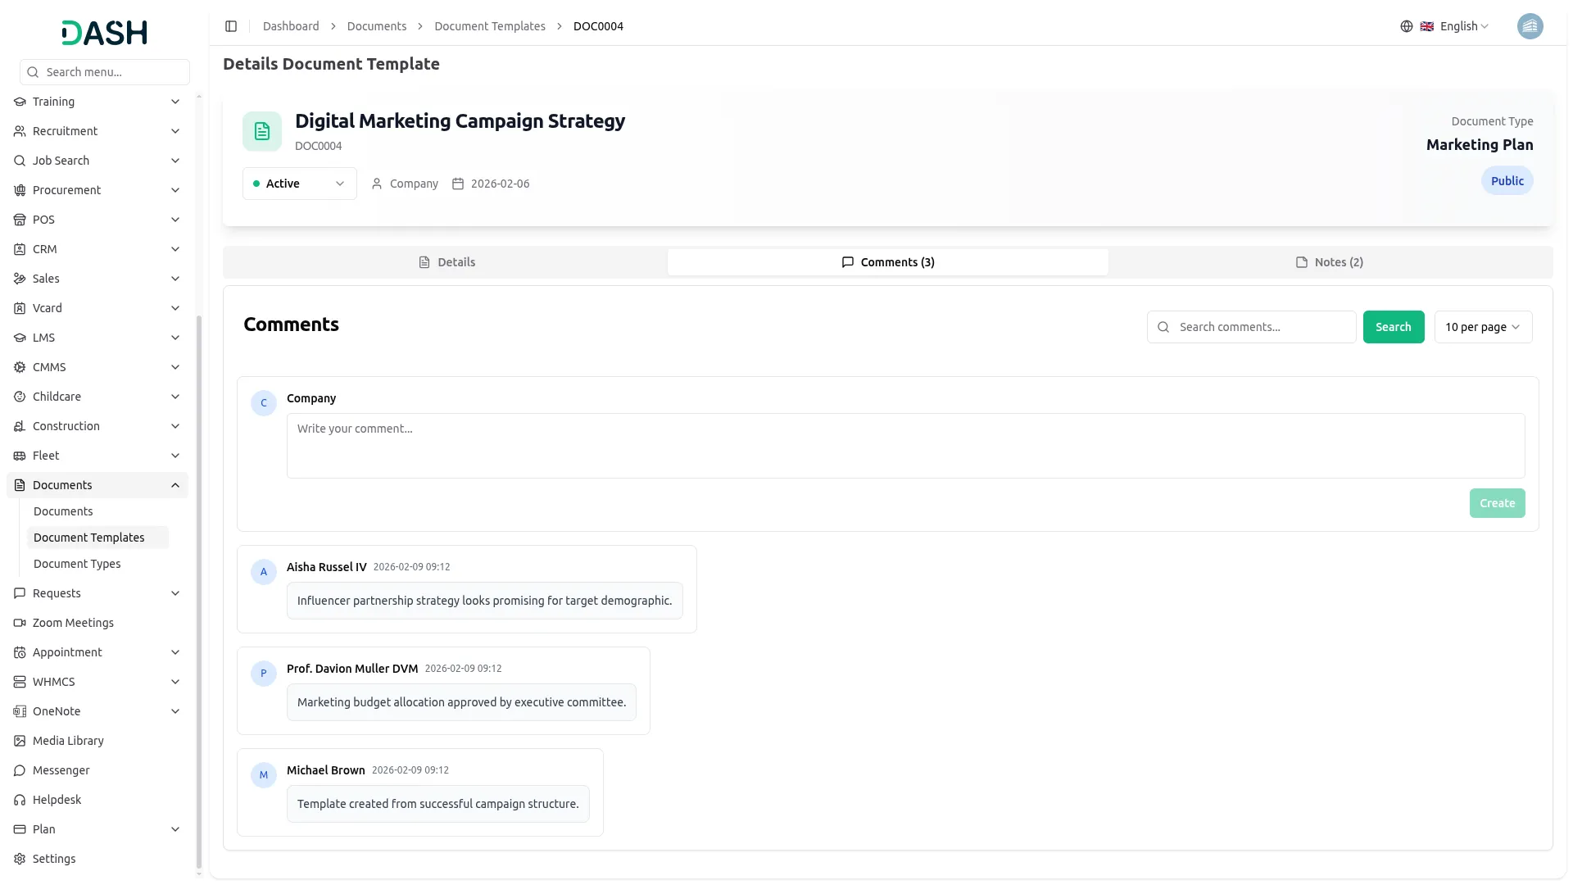Open the Details tab
Viewport: 1573px width, 885px height.
tap(447, 261)
